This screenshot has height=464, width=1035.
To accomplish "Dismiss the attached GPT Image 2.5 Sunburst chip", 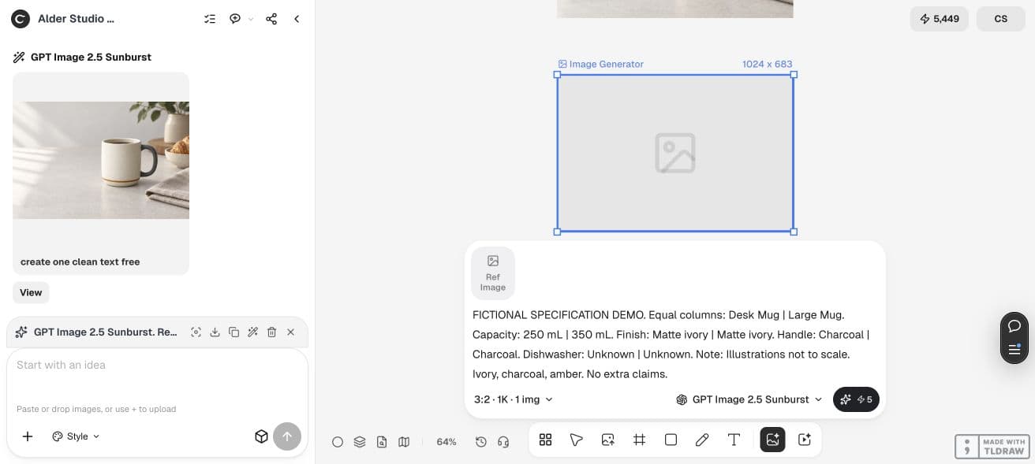I will click(x=290, y=332).
